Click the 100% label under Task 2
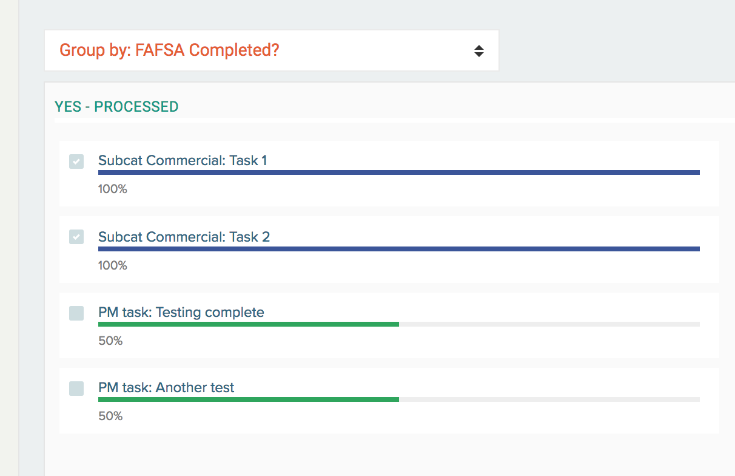 click(113, 265)
